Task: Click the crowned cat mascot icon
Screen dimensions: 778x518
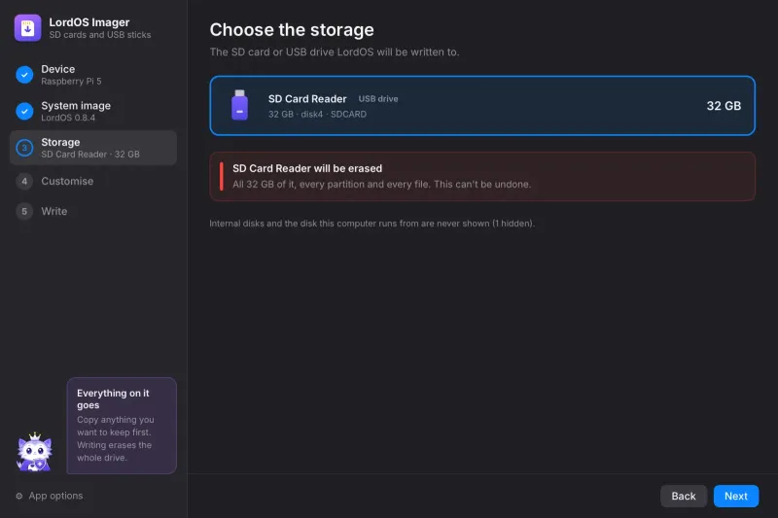Action: 34,452
